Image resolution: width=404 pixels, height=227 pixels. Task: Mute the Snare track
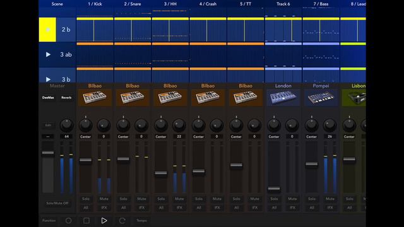tap(141, 199)
